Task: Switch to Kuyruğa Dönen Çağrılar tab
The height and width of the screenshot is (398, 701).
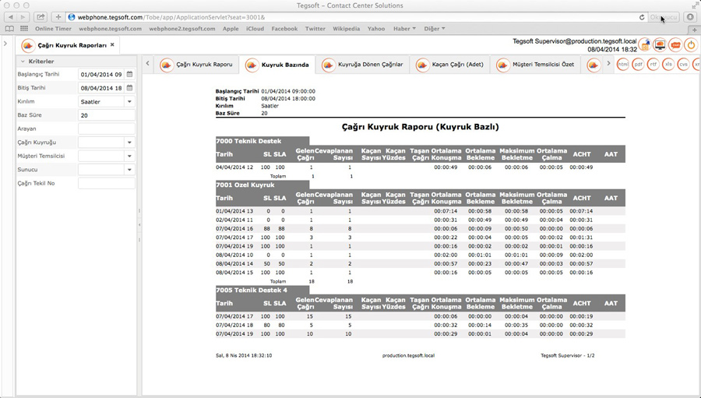Action: click(362, 65)
